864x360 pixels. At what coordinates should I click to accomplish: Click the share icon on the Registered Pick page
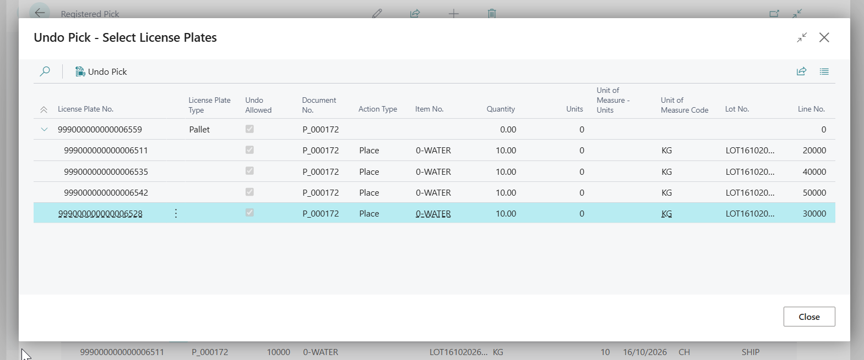coord(415,13)
